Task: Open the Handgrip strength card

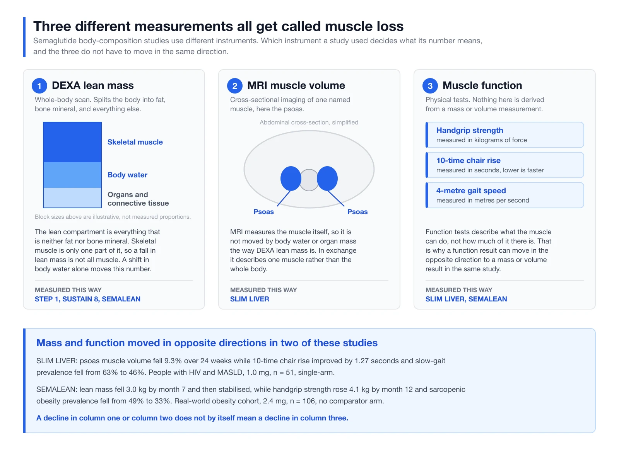Action: (504, 135)
